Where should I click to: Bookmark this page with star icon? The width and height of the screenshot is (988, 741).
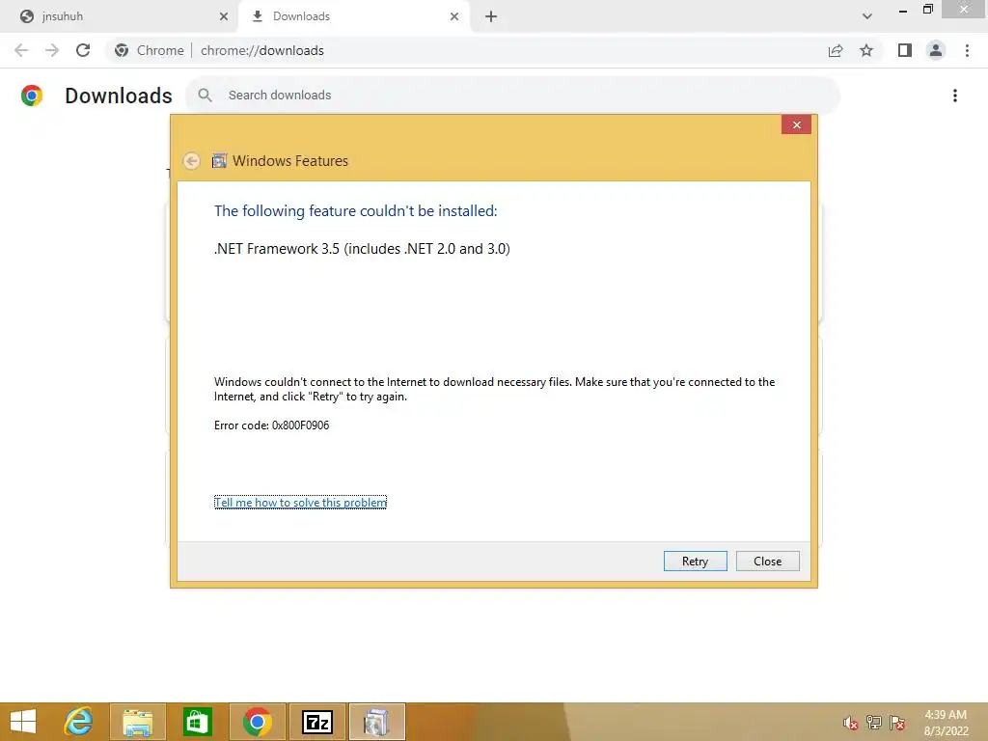point(866,50)
